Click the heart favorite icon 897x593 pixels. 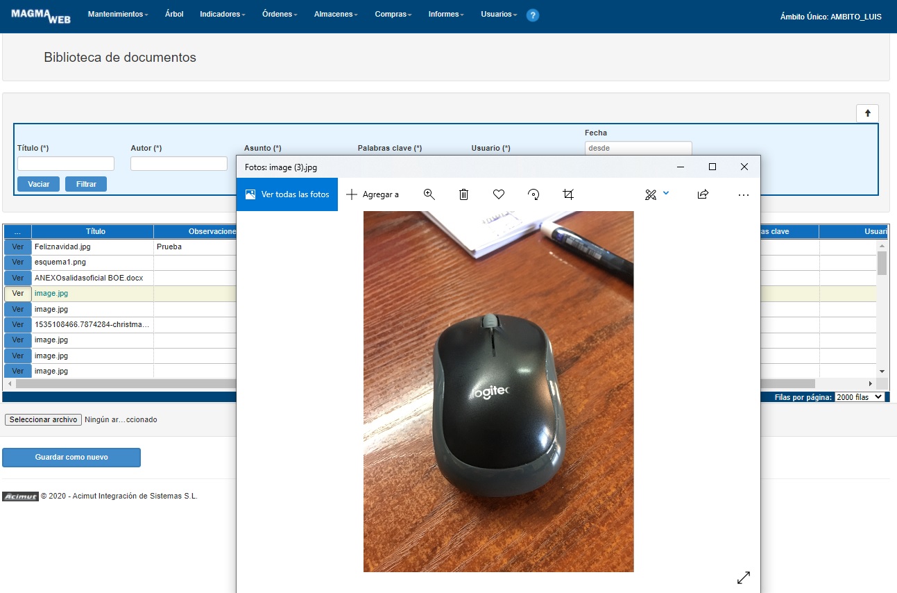pyautogui.click(x=498, y=194)
